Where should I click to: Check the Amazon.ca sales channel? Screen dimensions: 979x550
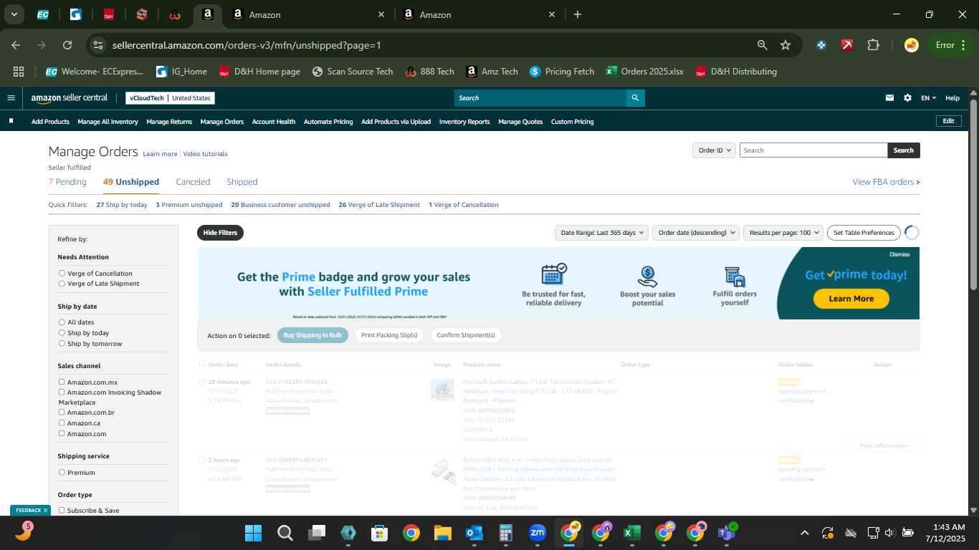coord(62,423)
